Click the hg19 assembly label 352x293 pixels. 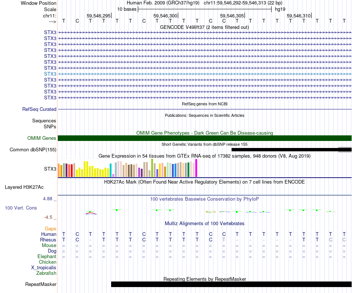pyautogui.click(x=280, y=9)
